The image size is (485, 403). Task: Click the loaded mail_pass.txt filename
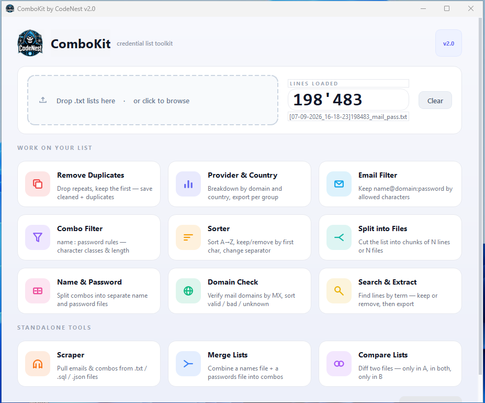(x=348, y=117)
